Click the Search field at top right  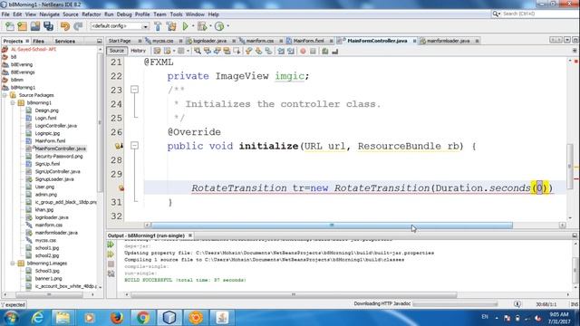coord(534,14)
